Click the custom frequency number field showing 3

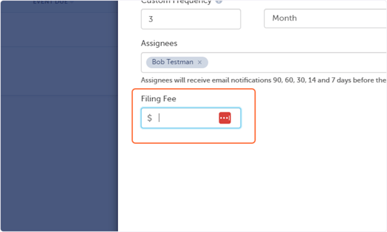pos(191,19)
